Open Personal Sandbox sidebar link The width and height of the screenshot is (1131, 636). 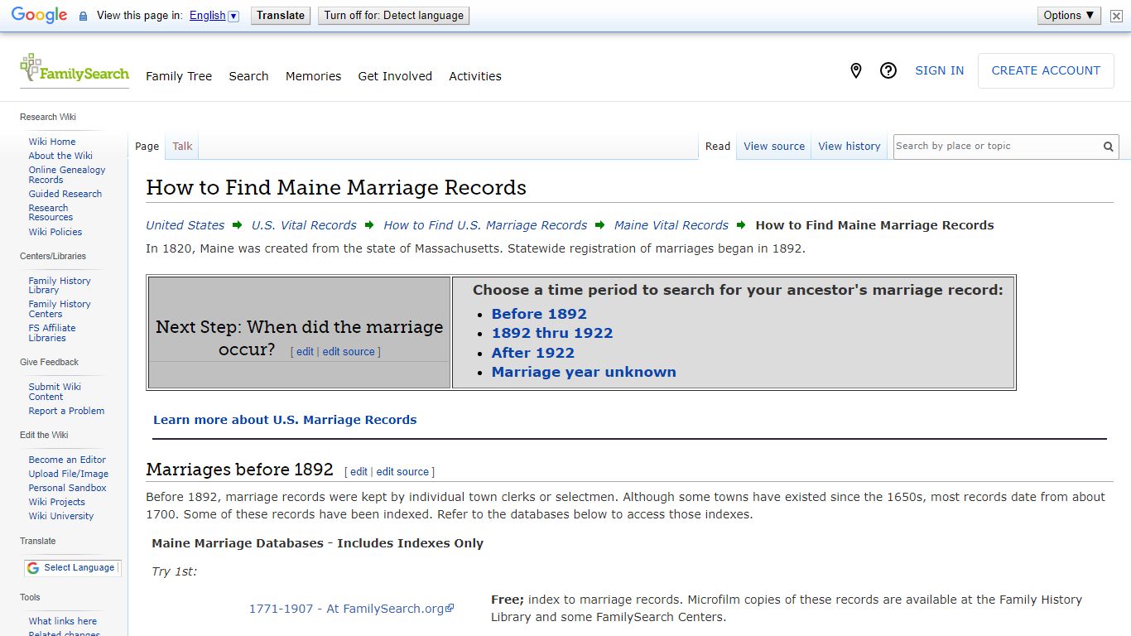point(68,488)
